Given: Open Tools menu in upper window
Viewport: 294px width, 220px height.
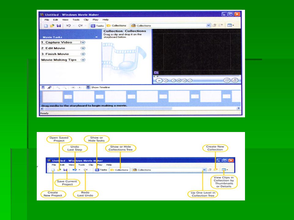Looking at the screenshot, I should click(76, 20).
